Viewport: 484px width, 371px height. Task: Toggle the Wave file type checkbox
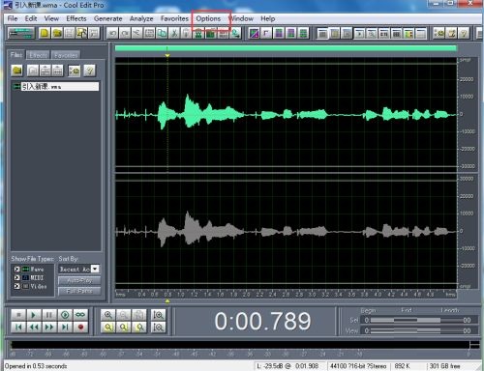point(17,269)
